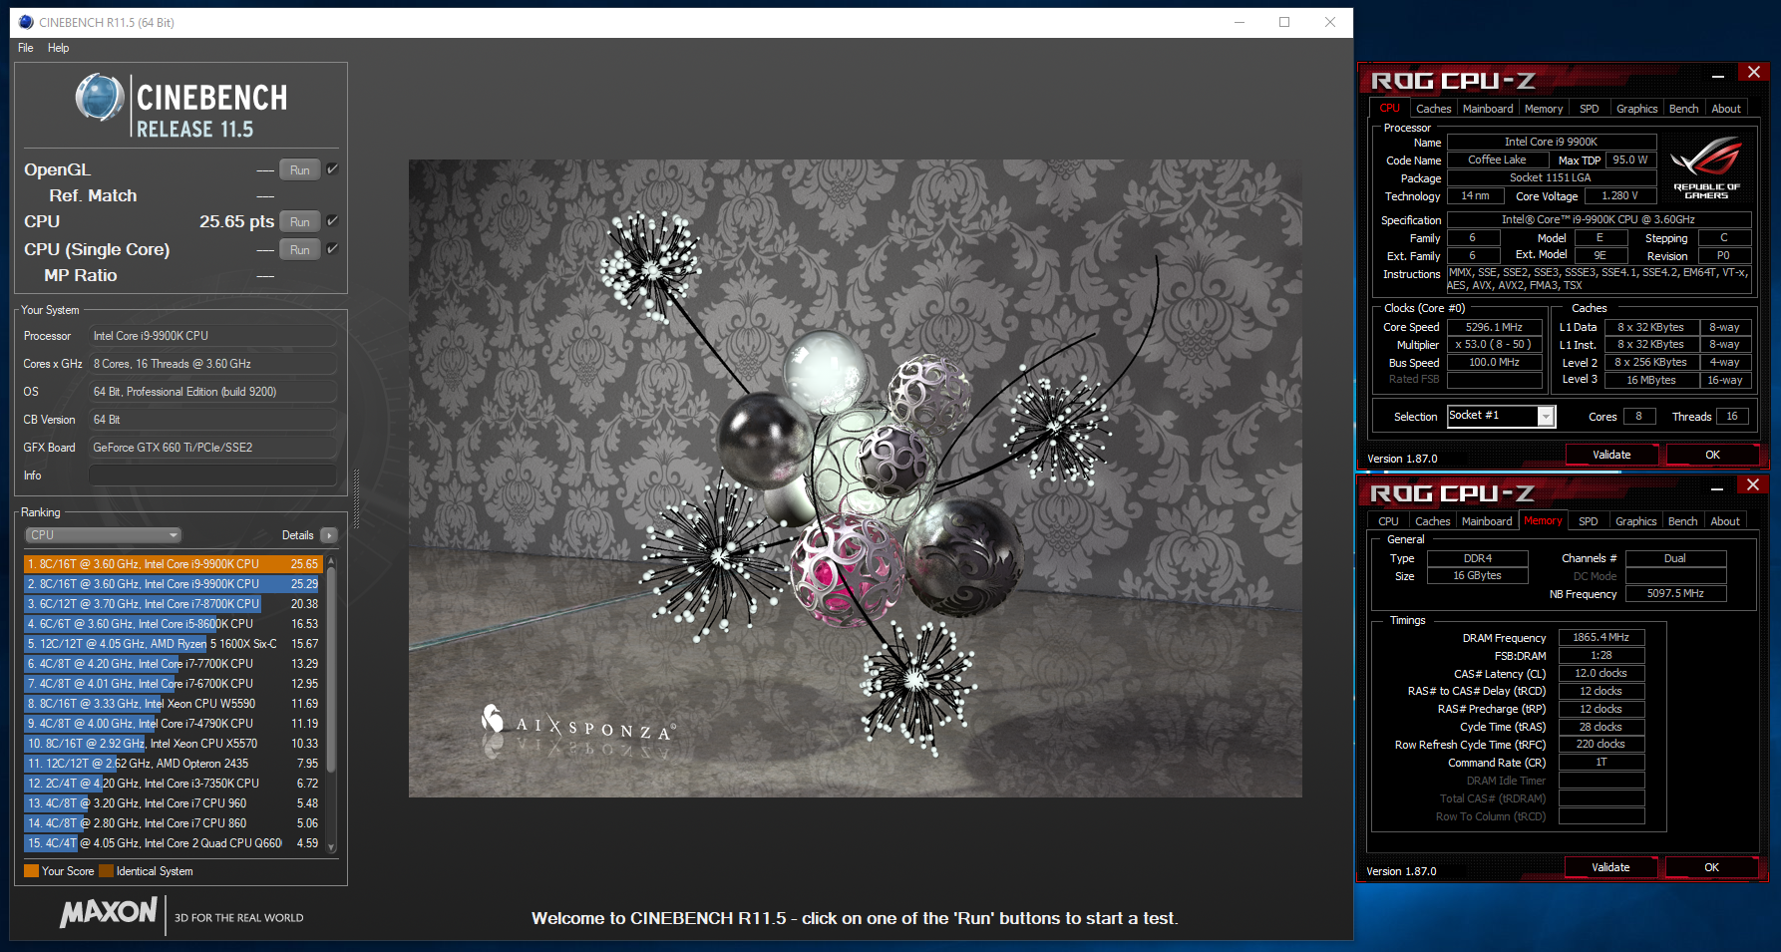This screenshot has height=952, width=1781.
Task: Click Validate in upper CPU-Z window
Action: click(1611, 455)
